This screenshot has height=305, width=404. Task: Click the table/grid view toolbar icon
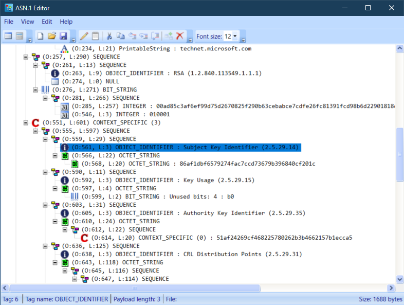[8, 36]
